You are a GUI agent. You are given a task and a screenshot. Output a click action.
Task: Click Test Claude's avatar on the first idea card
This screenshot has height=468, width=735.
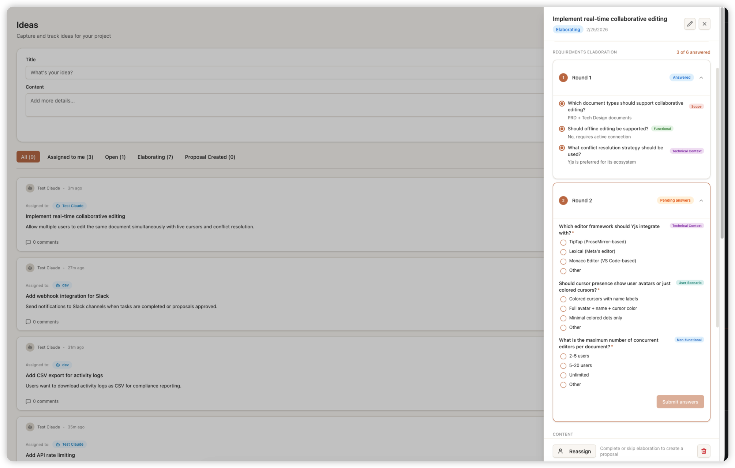pos(30,188)
